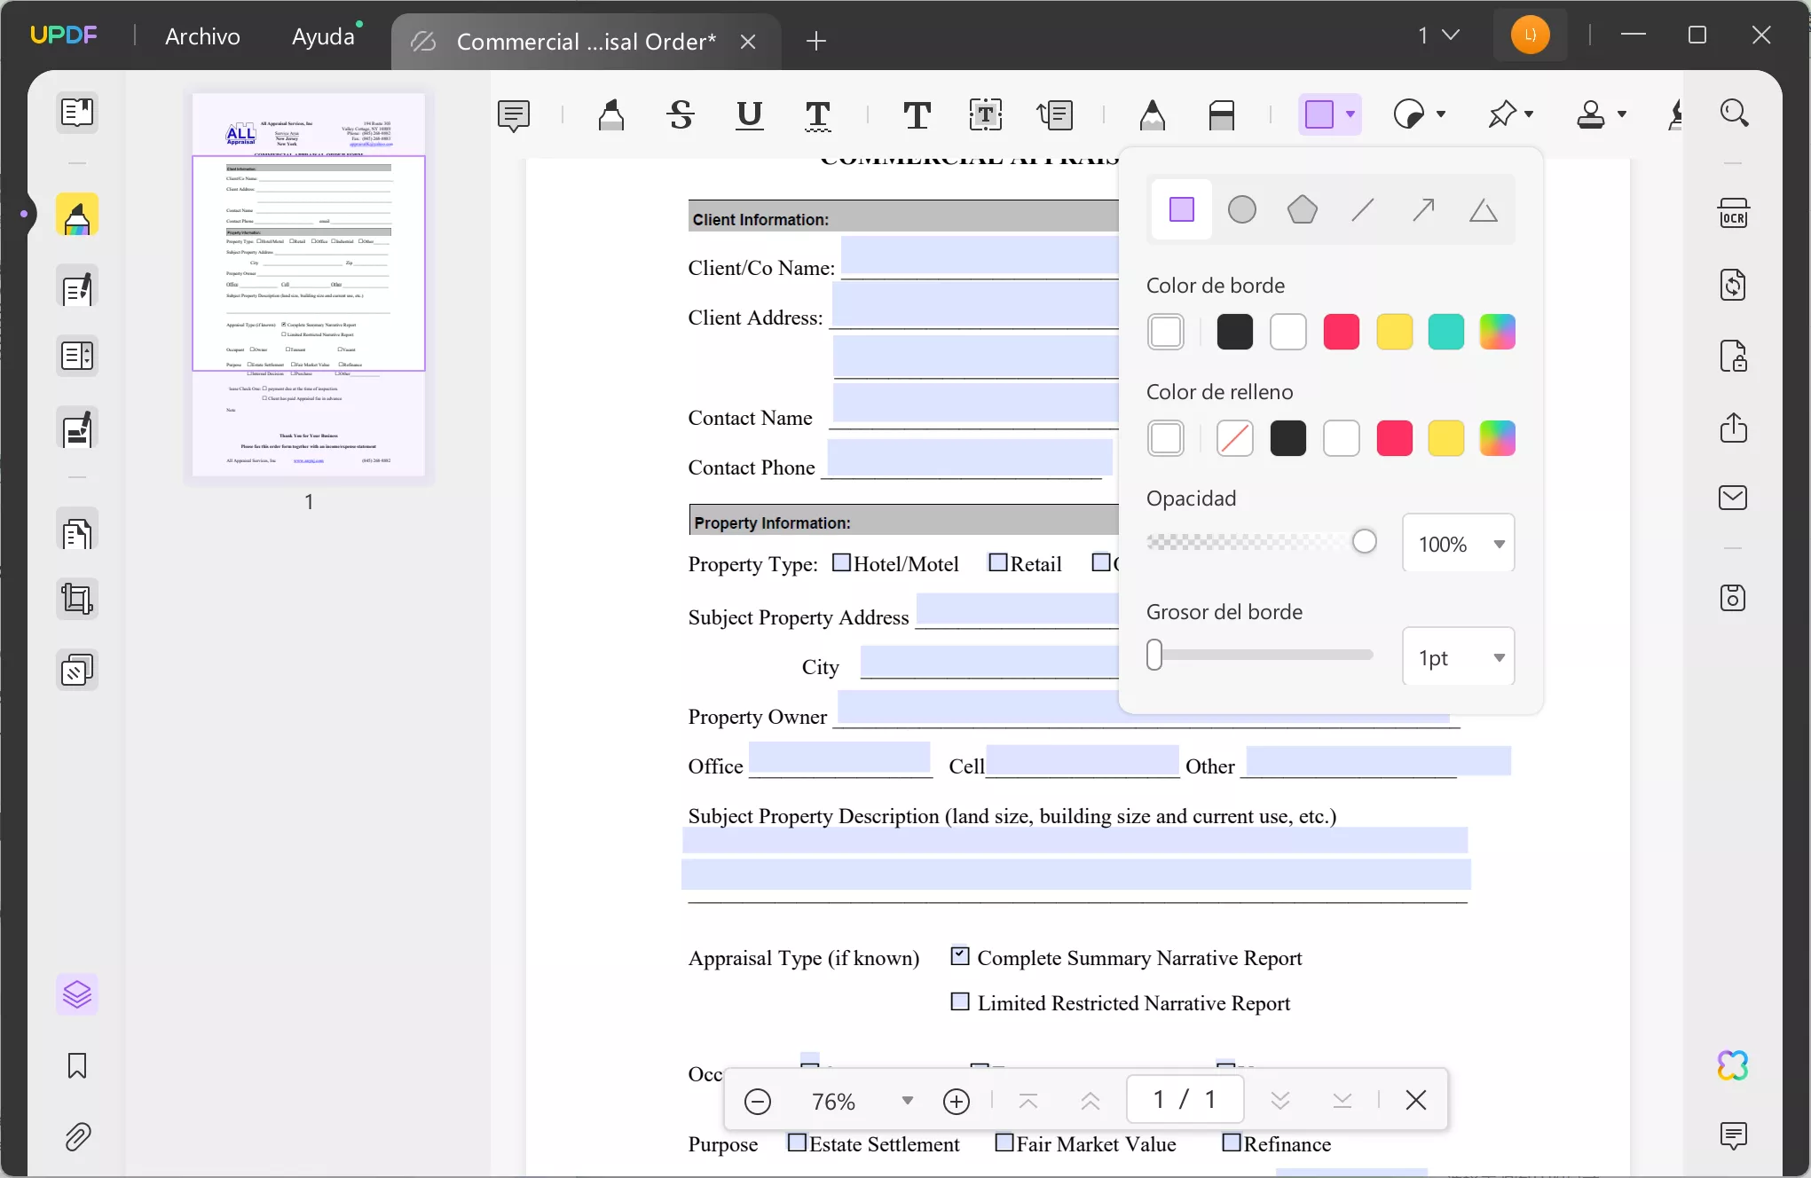
Task: Select the Eraser tool
Action: point(1222,114)
